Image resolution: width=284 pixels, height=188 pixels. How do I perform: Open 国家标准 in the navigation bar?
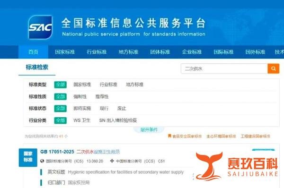pos(65,52)
